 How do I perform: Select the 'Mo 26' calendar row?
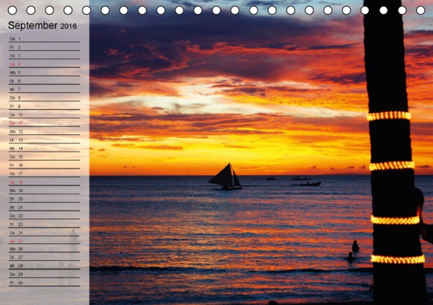44,249
